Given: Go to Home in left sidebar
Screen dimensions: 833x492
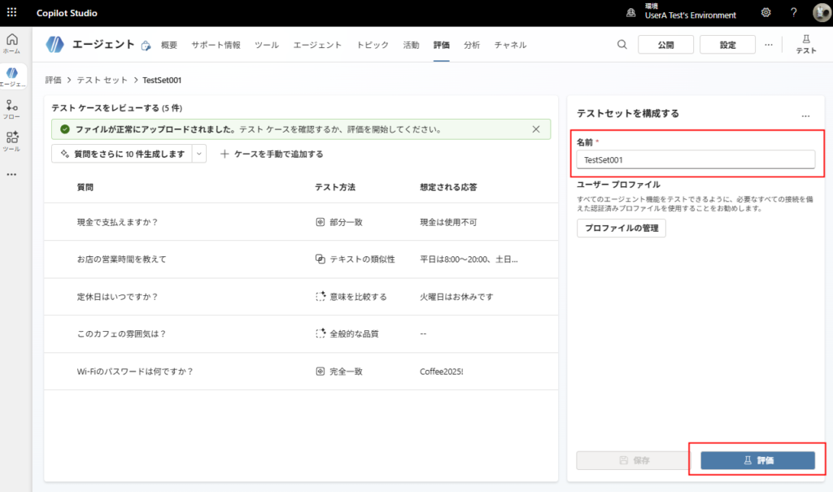Looking at the screenshot, I should (12, 43).
